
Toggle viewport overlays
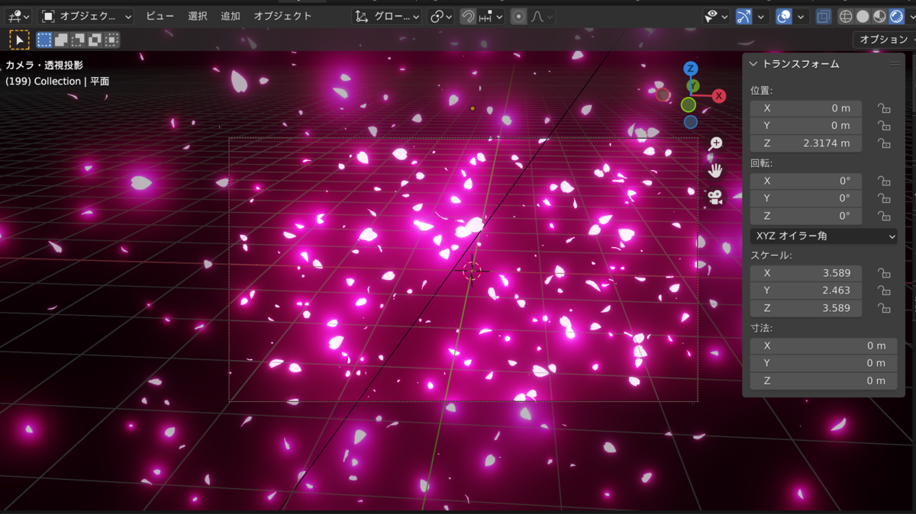click(x=784, y=16)
